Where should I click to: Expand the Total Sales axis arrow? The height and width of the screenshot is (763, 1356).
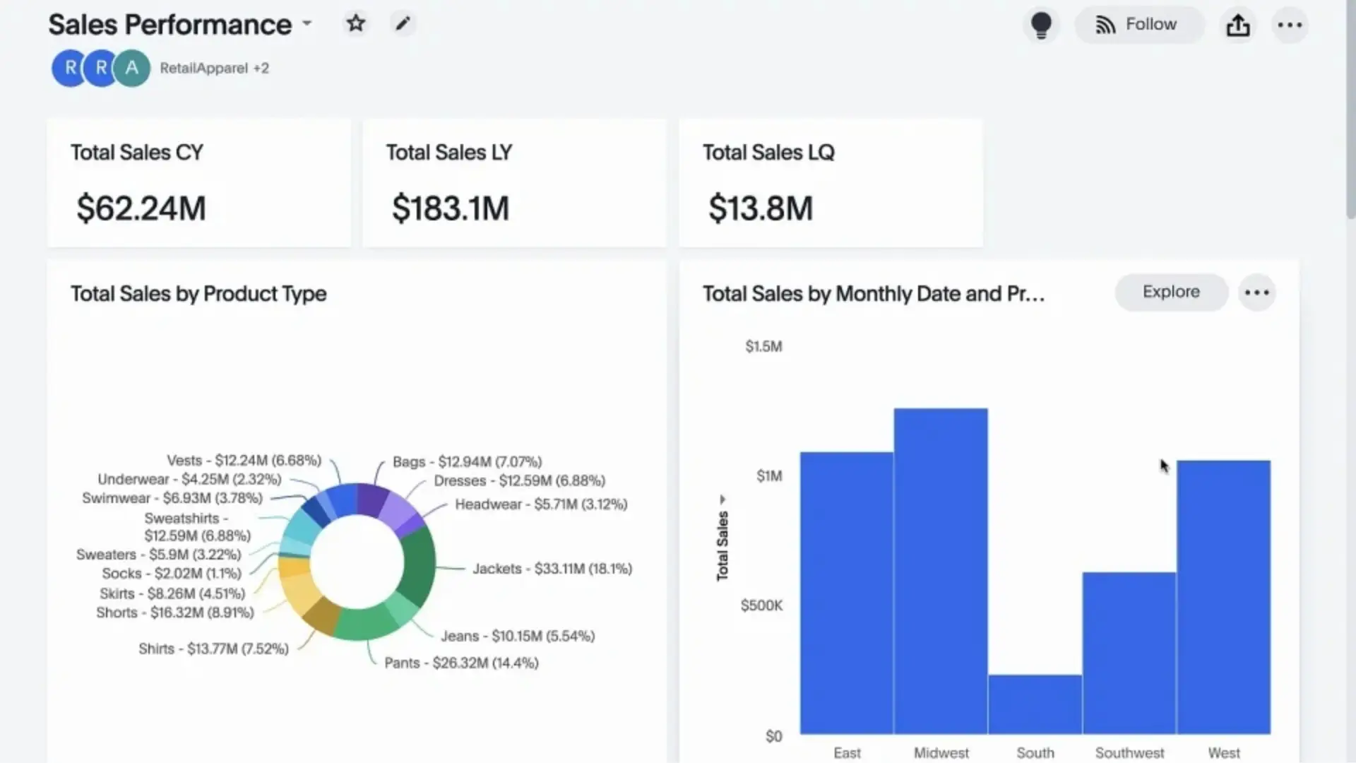coord(722,499)
